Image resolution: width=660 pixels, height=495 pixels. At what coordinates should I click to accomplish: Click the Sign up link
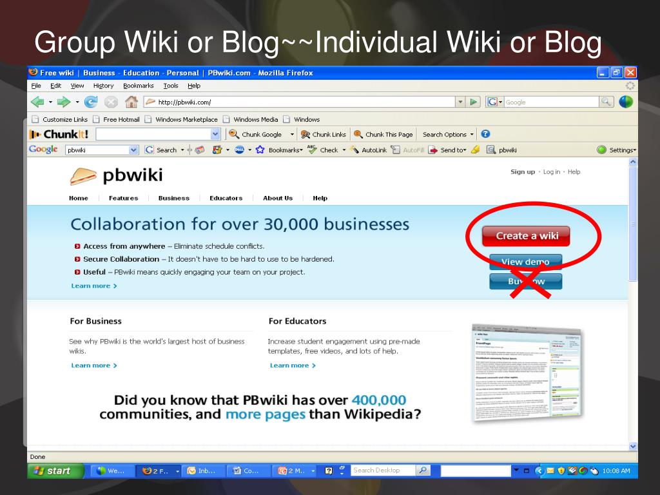[x=522, y=171]
